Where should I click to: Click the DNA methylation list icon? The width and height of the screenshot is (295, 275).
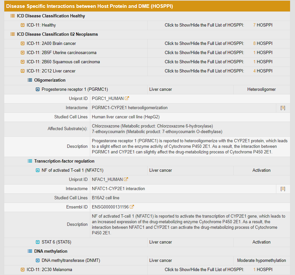click(x=30, y=251)
